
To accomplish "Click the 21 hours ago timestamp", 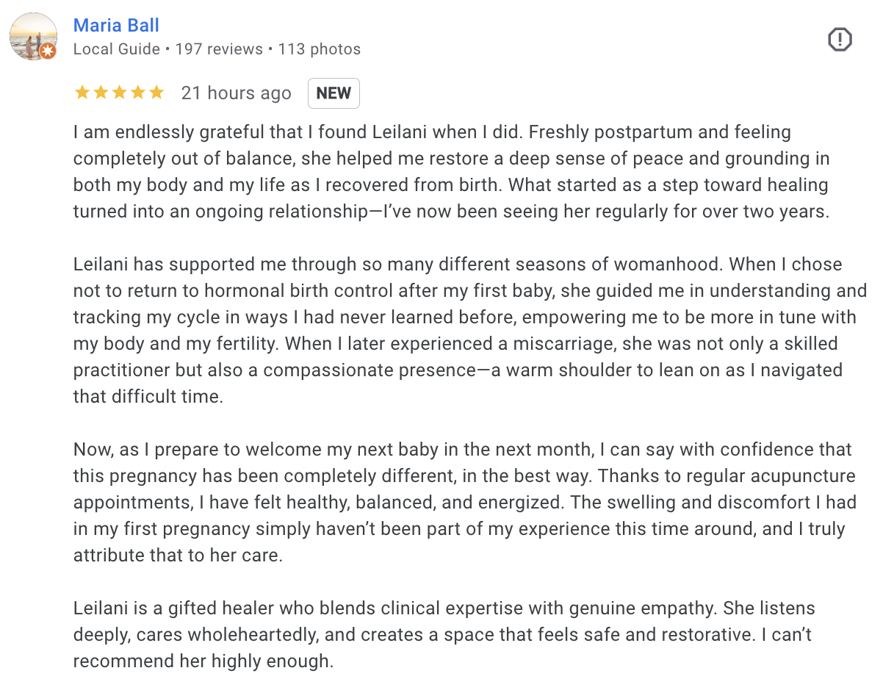I will click(x=237, y=93).
